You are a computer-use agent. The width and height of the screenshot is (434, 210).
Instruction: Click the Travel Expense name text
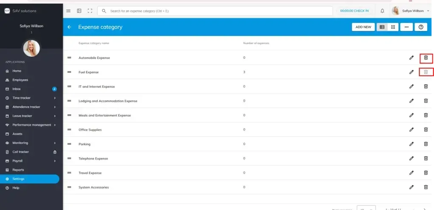coord(90,173)
